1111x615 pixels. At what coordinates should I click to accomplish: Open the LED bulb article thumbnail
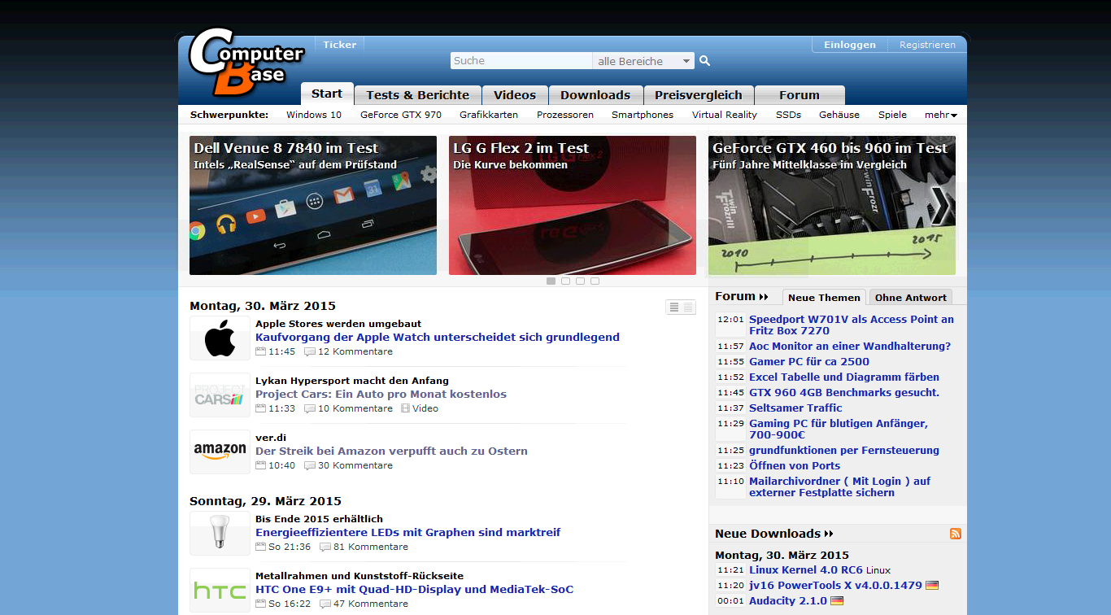tap(220, 534)
